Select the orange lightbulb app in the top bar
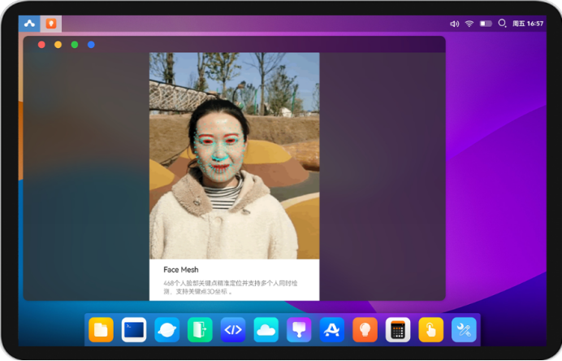 click(x=51, y=24)
